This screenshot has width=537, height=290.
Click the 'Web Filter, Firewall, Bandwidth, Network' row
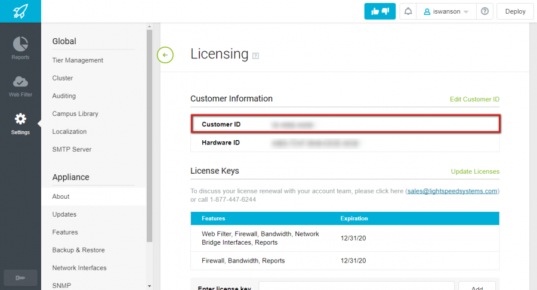click(x=345, y=238)
